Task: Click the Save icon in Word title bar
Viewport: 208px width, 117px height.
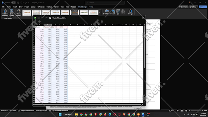Action: 18,2
